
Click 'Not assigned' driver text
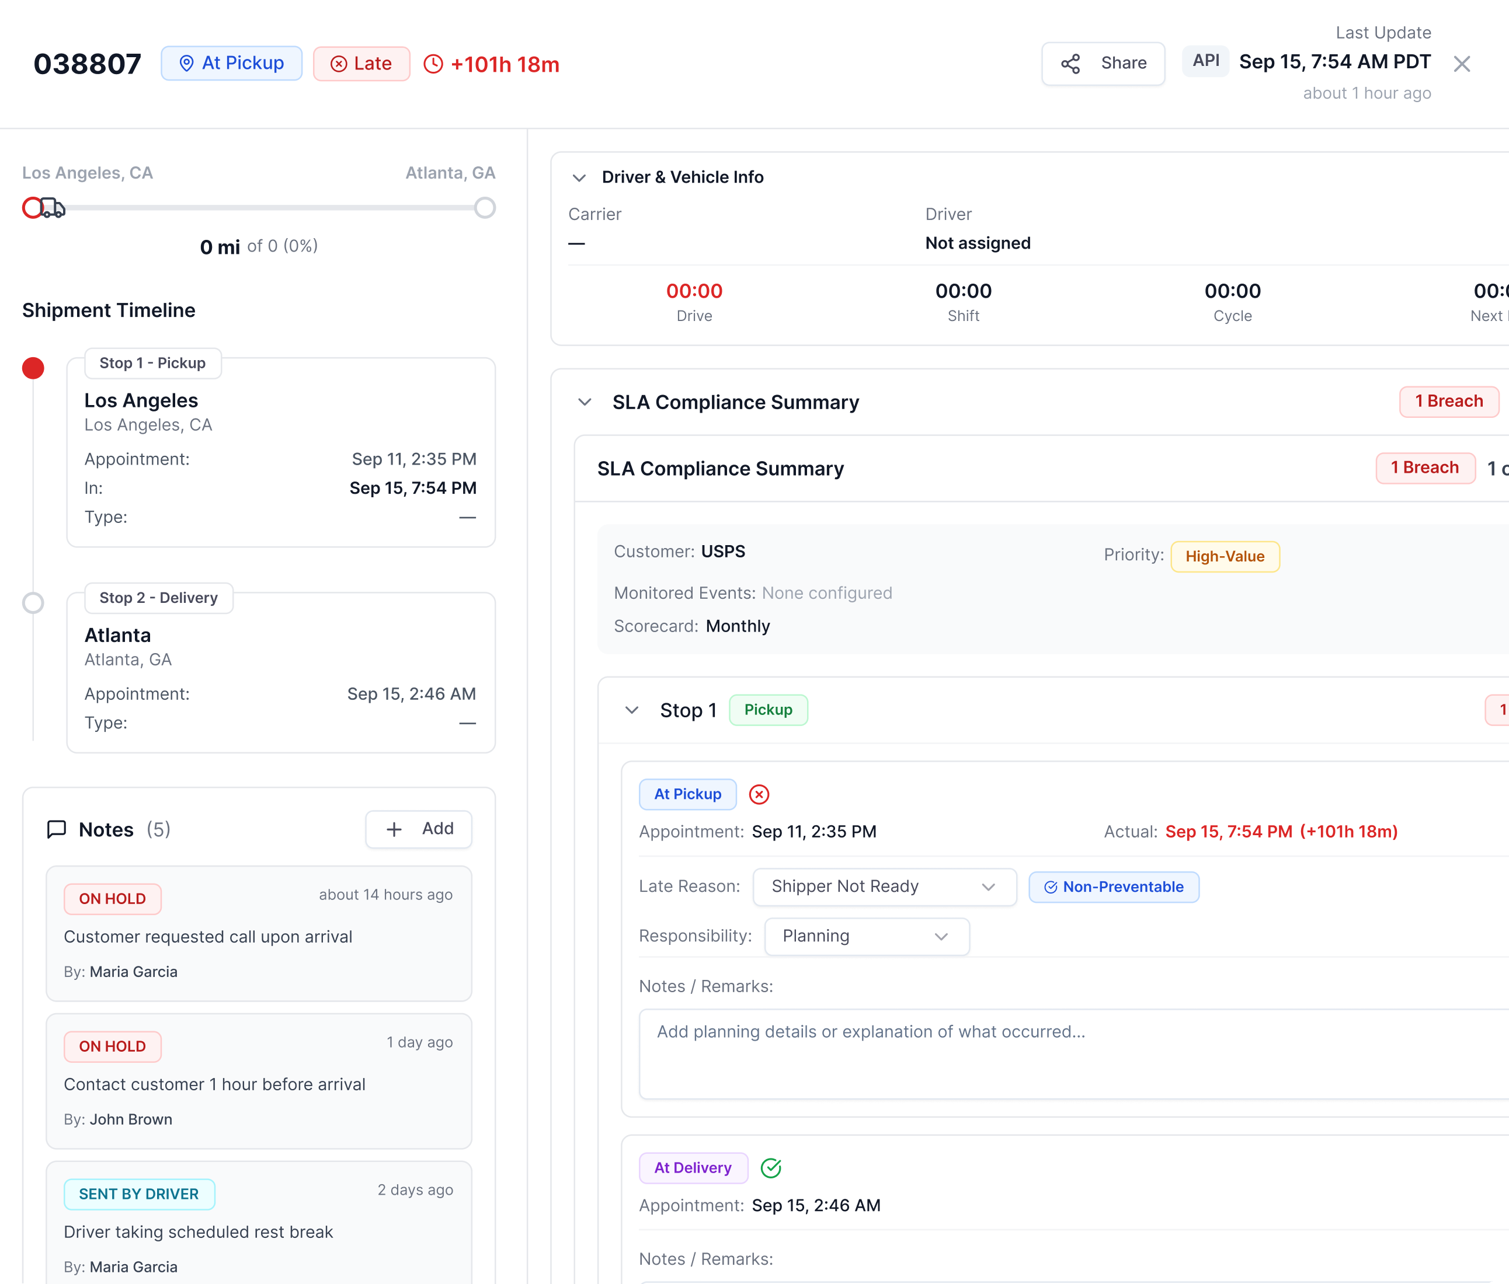coord(978,243)
